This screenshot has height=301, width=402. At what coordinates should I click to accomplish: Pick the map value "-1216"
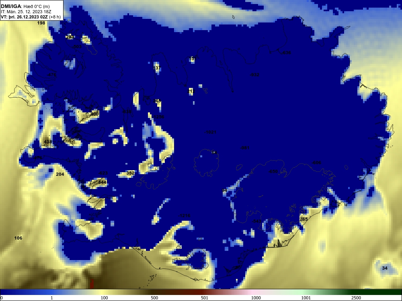(185, 216)
